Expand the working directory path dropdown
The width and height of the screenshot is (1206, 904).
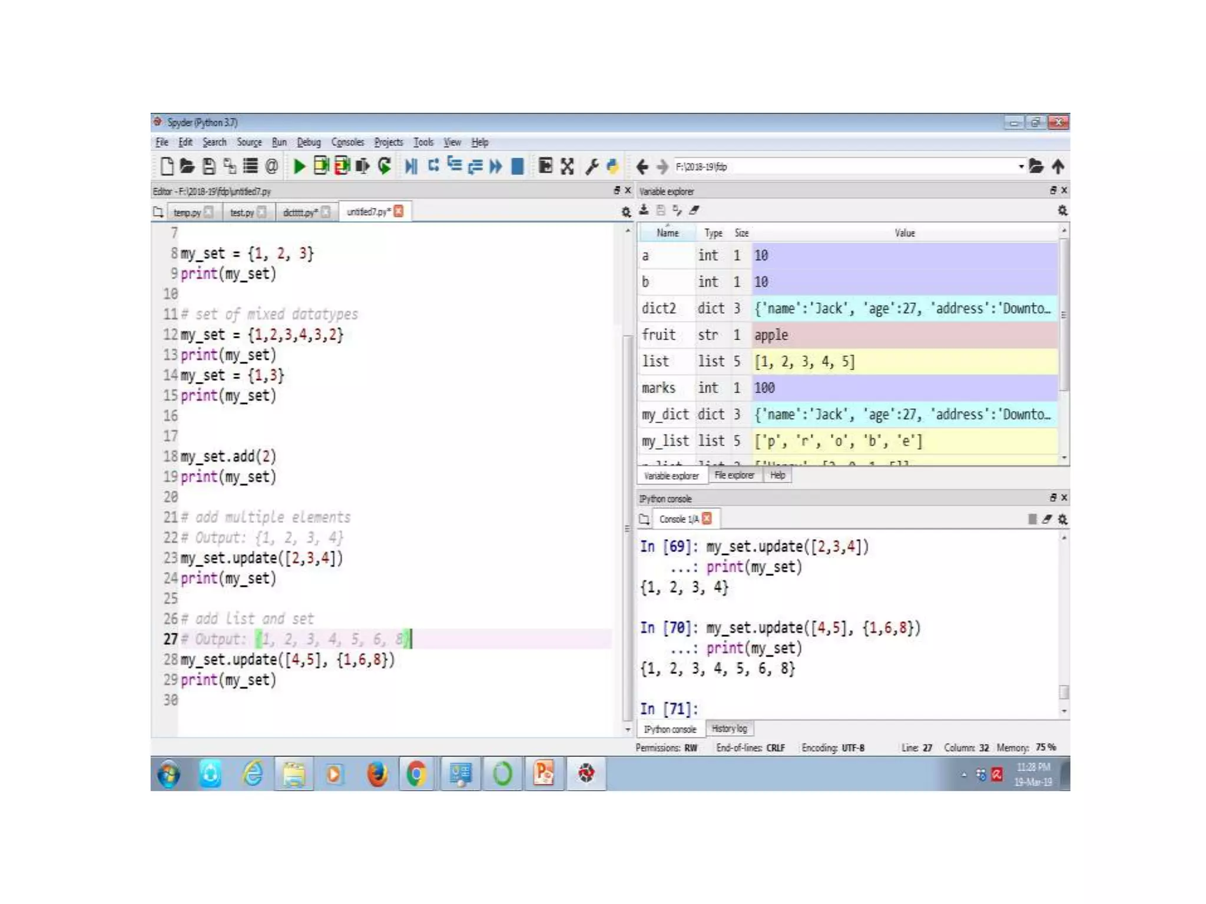(1021, 167)
